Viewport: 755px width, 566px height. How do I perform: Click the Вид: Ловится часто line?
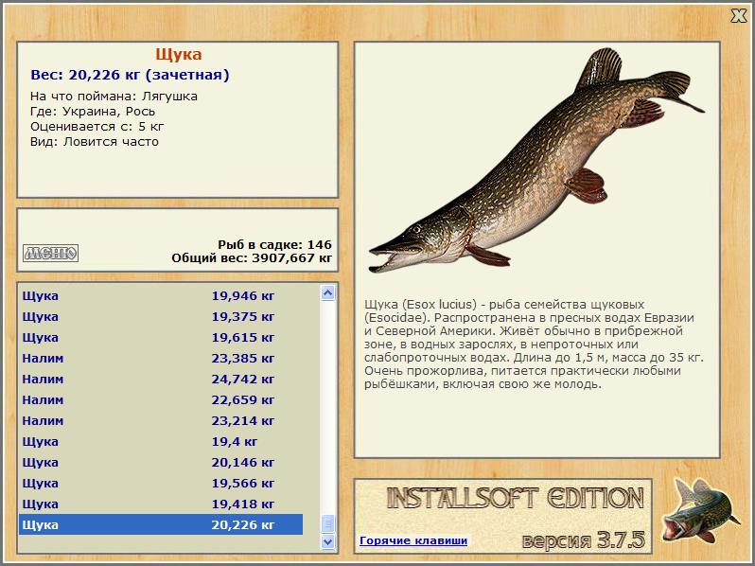pyautogui.click(x=95, y=142)
